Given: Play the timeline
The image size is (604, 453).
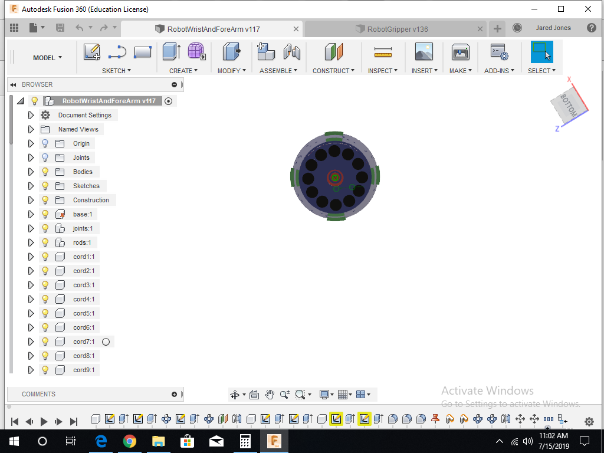Looking at the screenshot, I should tap(44, 422).
